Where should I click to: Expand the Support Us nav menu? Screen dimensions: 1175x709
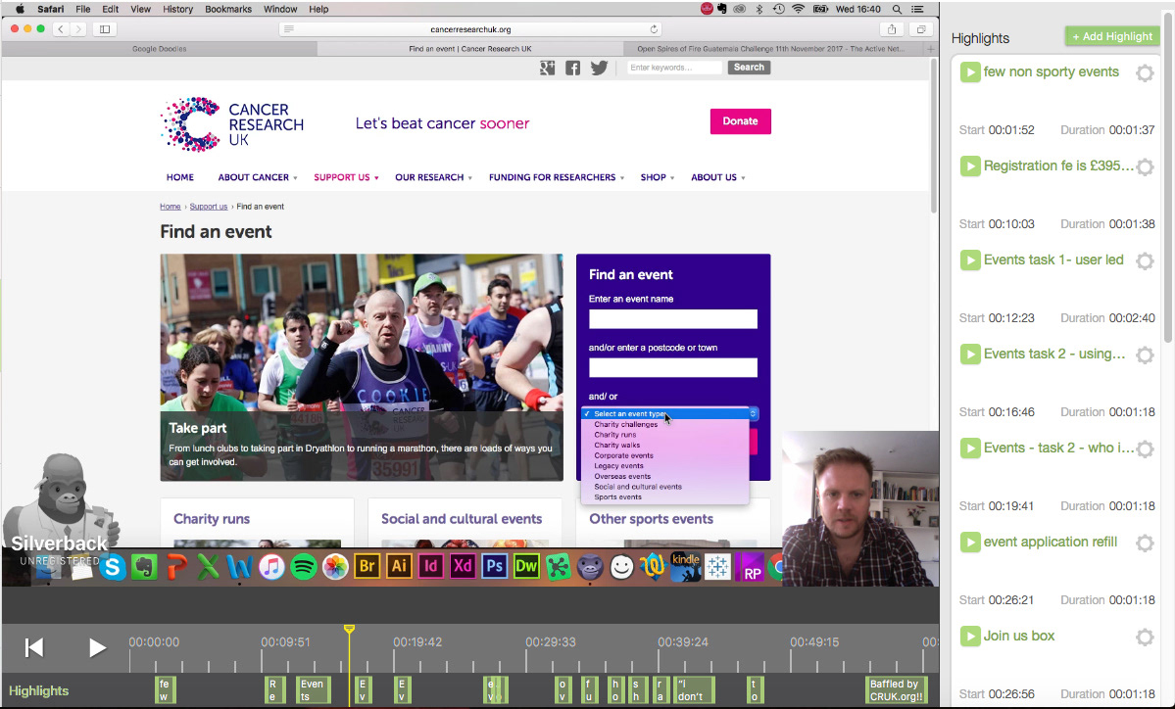[x=346, y=177]
